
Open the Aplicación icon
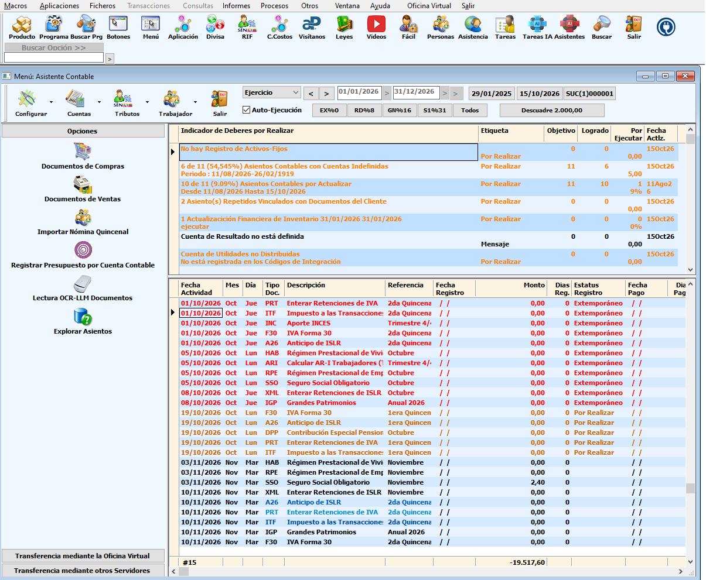pos(183,28)
